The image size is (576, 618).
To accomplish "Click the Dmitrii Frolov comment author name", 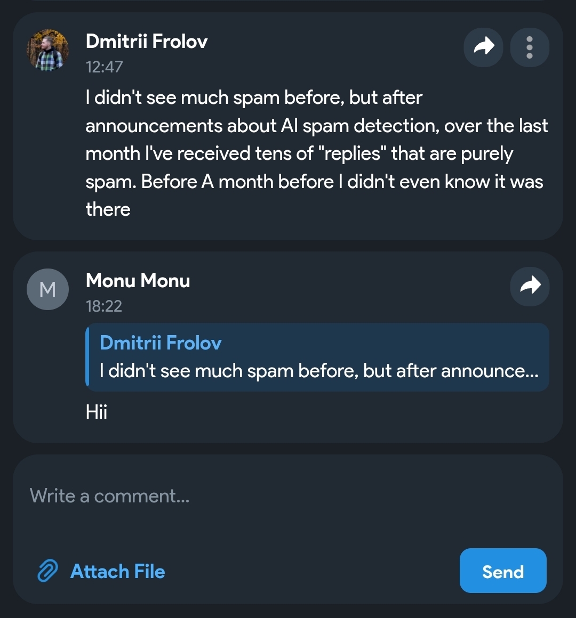I will pyautogui.click(x=147, y=41).
